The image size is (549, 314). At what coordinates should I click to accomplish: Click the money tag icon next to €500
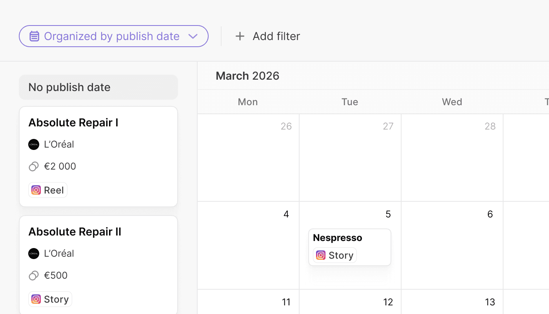tap(33, 275)
